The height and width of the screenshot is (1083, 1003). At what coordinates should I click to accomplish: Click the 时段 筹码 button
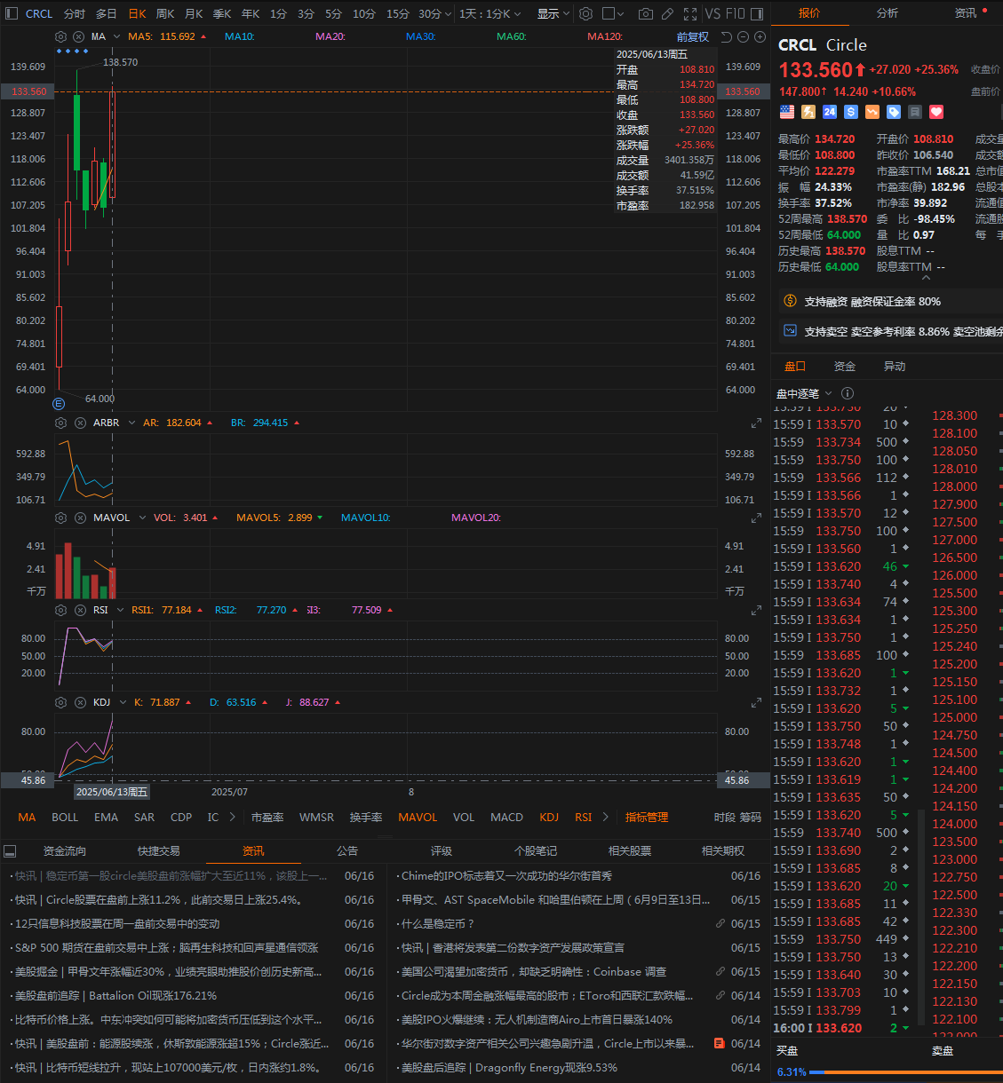(x=737, y=817)
